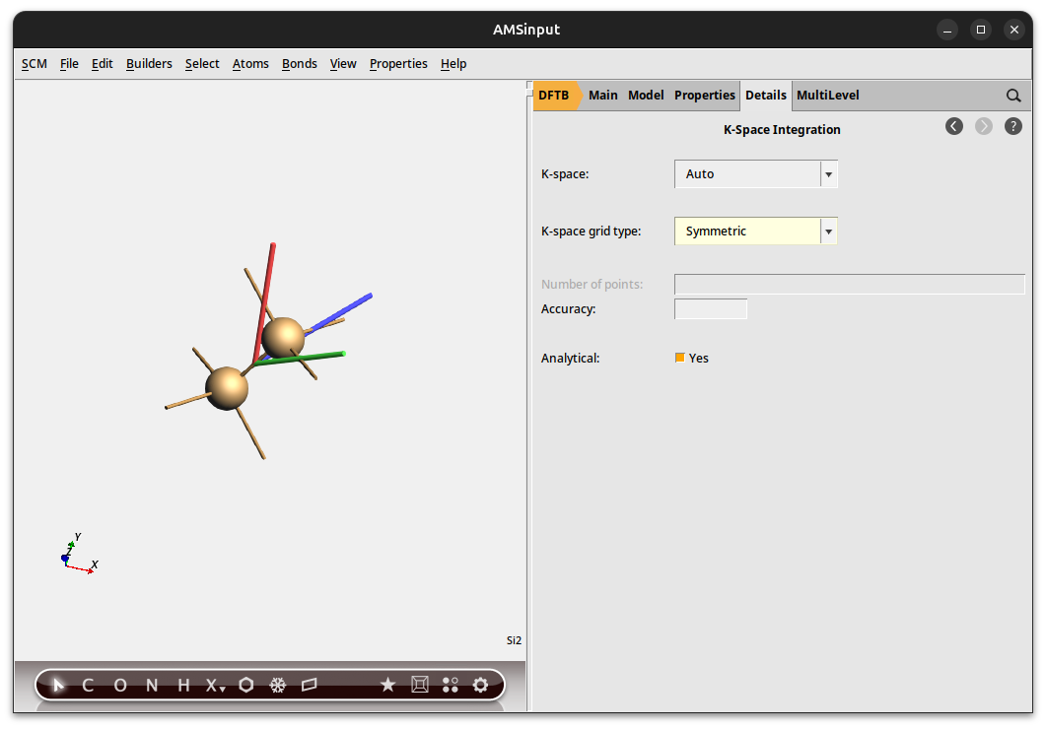Image resolution: width=1046 pixels, height=729 pixels.
Task: Click the crystal builder snowflake icon
Action: click(x=277, y=685)
